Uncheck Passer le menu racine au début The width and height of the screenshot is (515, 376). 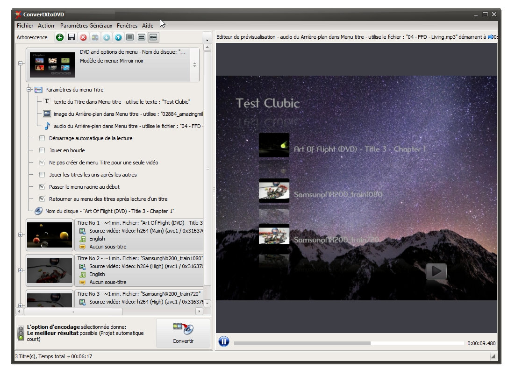pos(42,186)
